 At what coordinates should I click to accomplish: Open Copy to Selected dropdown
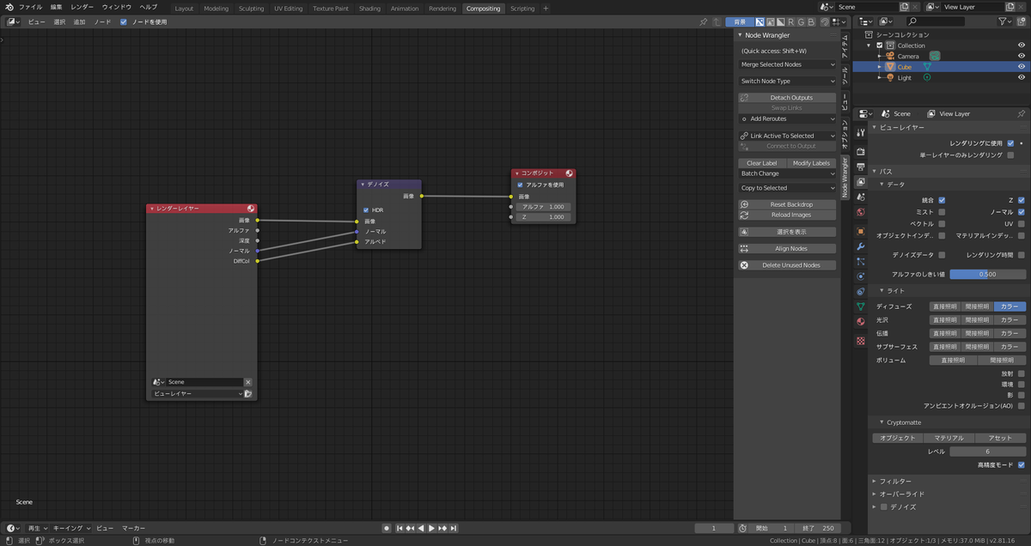[x=787, y=188]
